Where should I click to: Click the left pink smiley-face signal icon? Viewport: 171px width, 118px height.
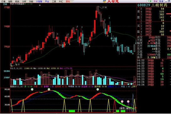(122, 101)
